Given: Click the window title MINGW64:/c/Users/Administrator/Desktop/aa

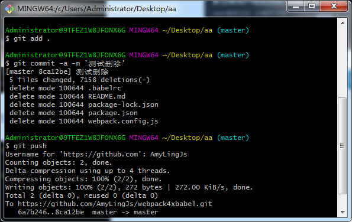Looking at the screenshot, I should [x=96, y=9].
